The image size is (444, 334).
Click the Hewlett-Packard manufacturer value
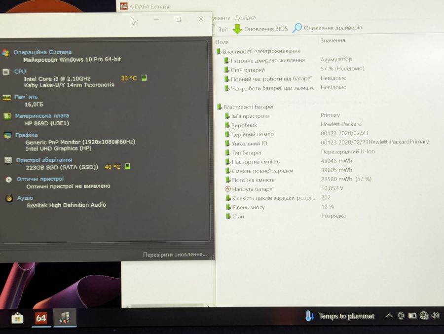point(341,124)
